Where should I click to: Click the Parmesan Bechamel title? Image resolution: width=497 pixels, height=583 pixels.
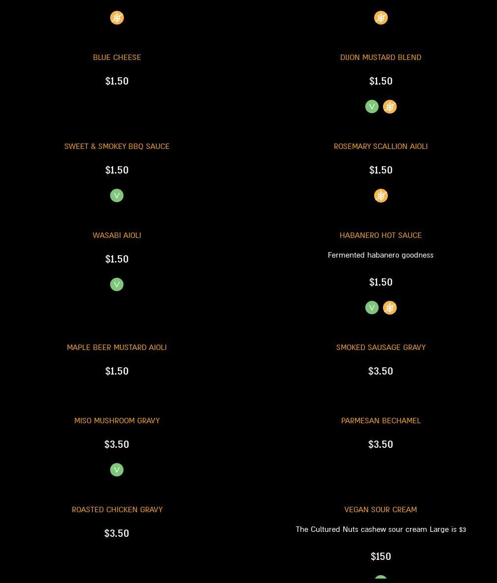381,421
